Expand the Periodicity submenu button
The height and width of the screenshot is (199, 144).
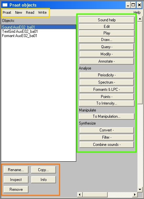(x=106, y=75)
